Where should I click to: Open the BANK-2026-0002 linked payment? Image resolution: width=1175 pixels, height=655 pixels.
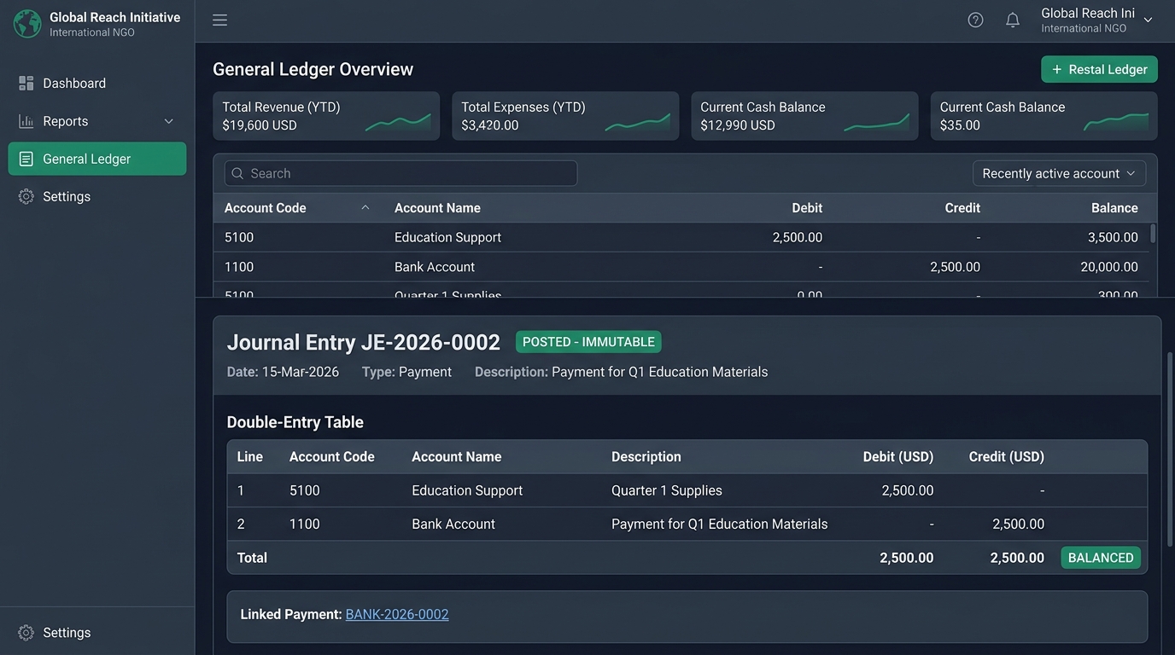tap(397, 614)
